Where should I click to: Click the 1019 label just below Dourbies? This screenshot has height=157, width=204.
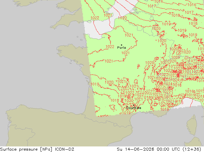click(x=126, y=112)
